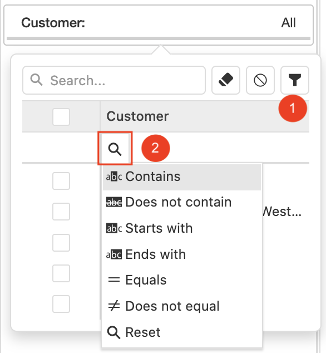Click the circle-slash exclude icon

click(x=260, y=80)
